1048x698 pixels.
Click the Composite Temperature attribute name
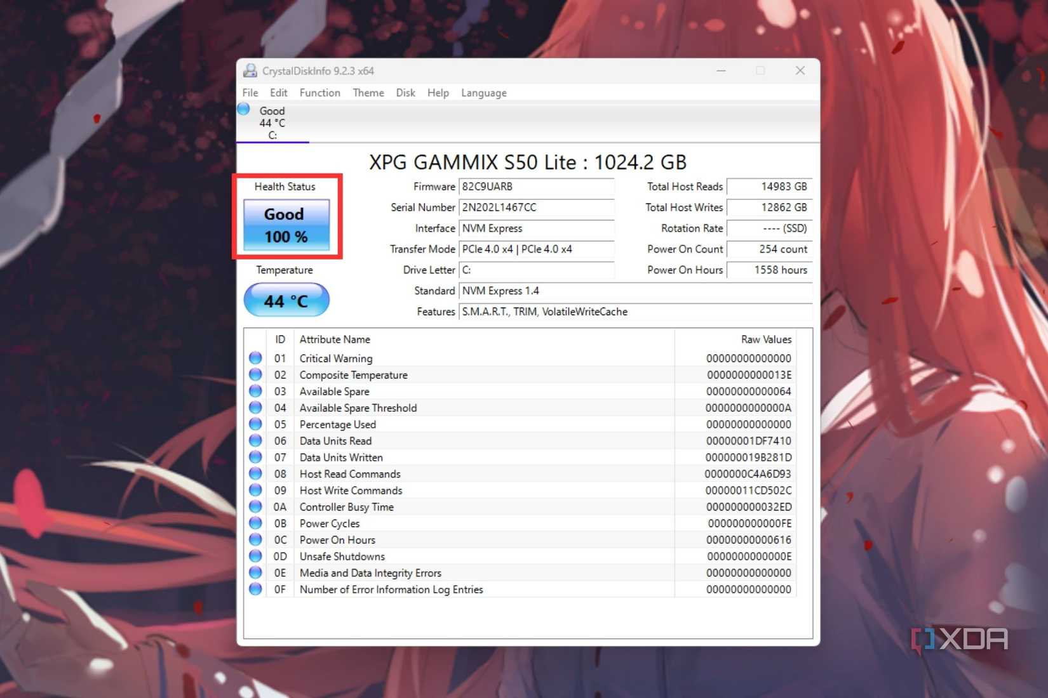pos(354,375)
